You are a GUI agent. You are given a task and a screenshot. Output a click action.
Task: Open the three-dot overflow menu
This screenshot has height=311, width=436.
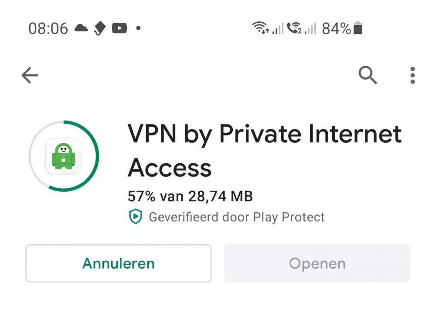pyautogui.click(x=412, y=76)
